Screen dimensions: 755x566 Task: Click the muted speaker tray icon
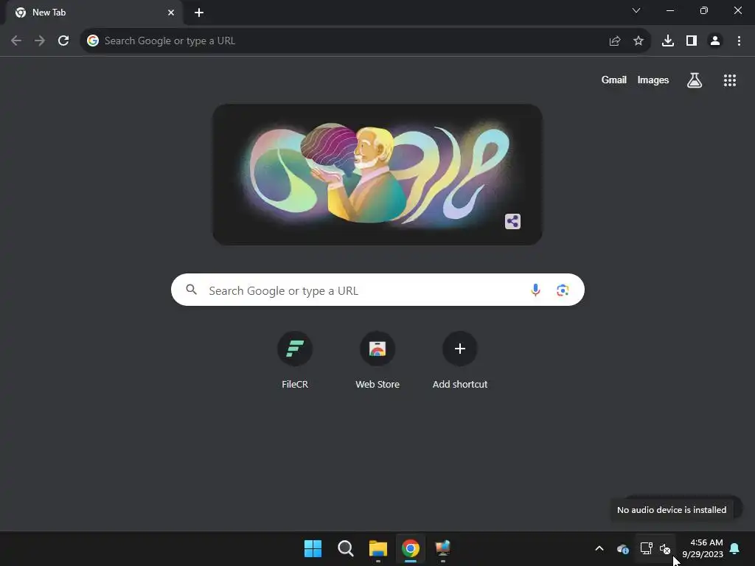[665, 548]
